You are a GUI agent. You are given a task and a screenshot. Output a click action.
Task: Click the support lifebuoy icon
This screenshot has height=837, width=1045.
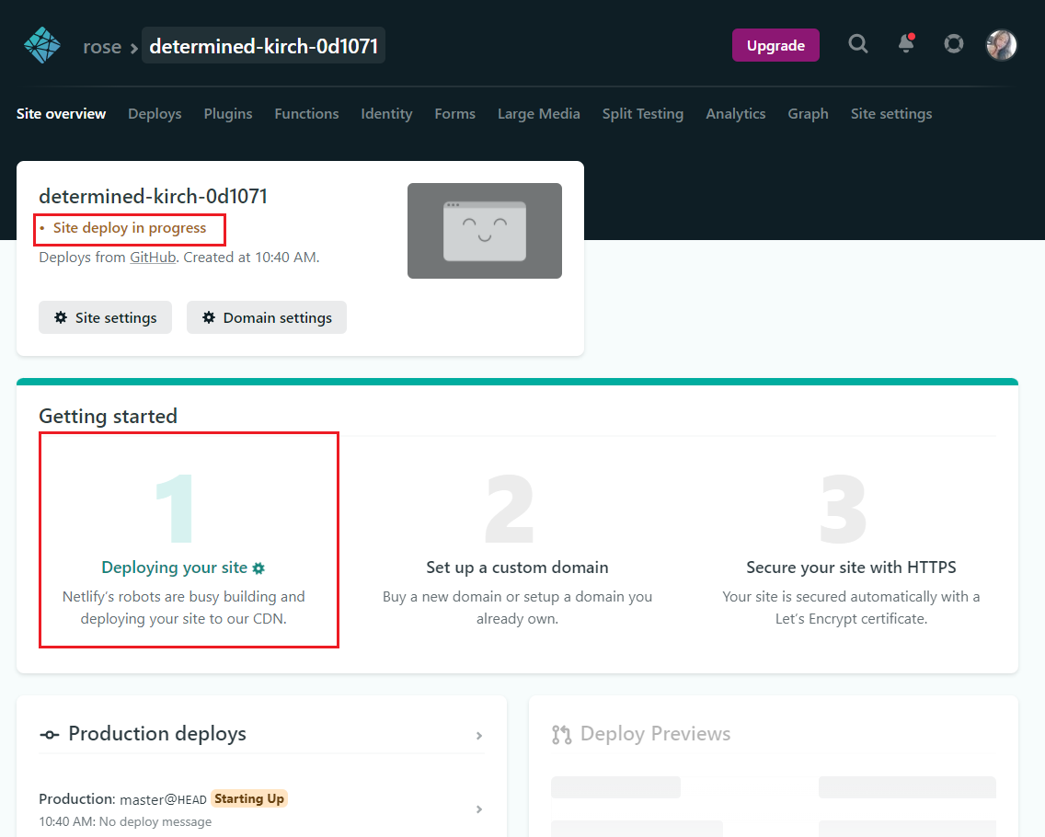[x=954, y=44]
